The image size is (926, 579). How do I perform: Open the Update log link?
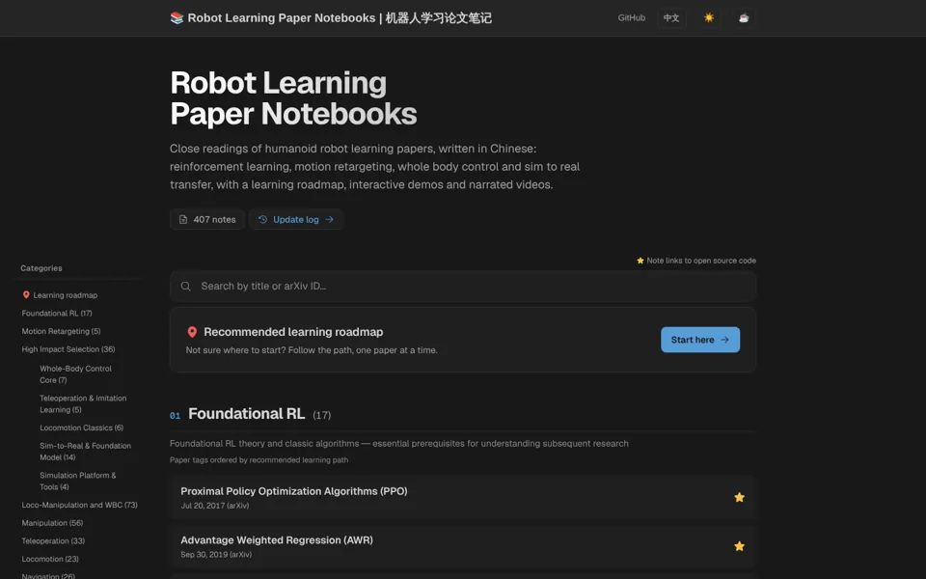296,219
